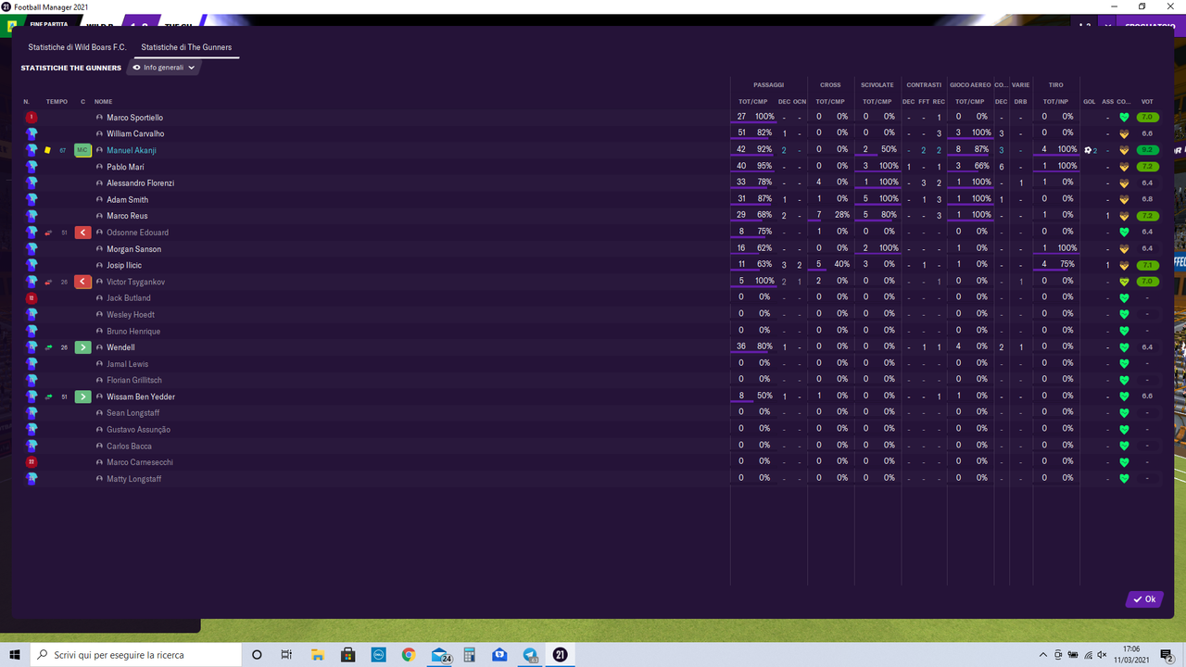The height and width of the screenshot is (667, 1186).
Task: Select the Statistiche di The Gunners tab
Action: tap(186, 47)
